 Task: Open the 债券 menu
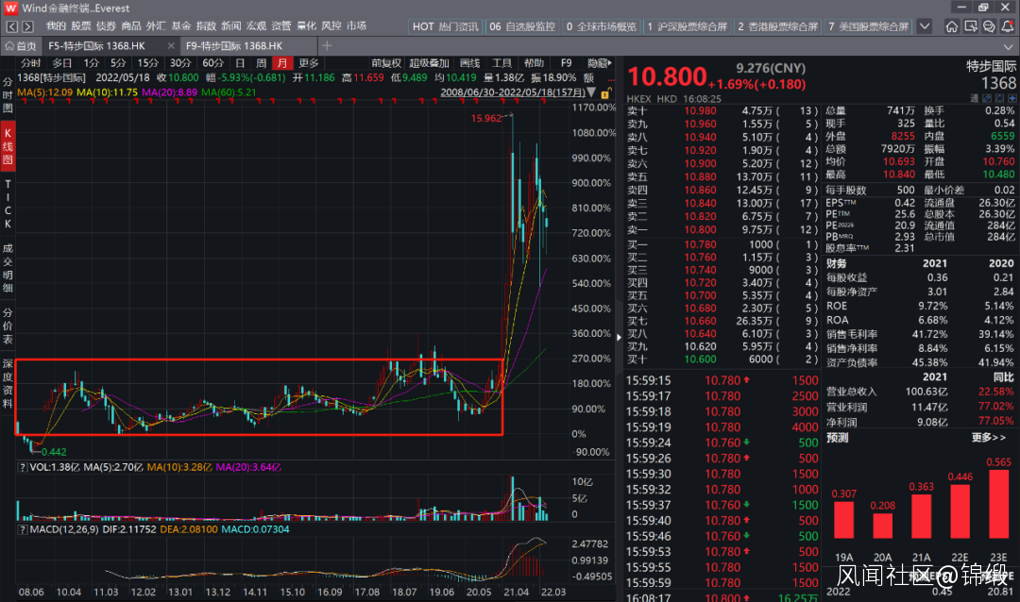(106, 26)
